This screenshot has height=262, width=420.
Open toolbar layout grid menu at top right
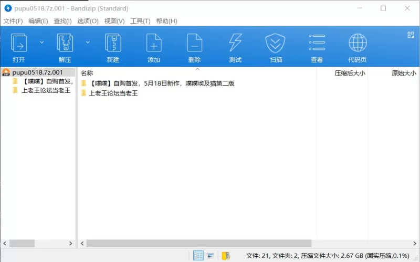[411, 35]
